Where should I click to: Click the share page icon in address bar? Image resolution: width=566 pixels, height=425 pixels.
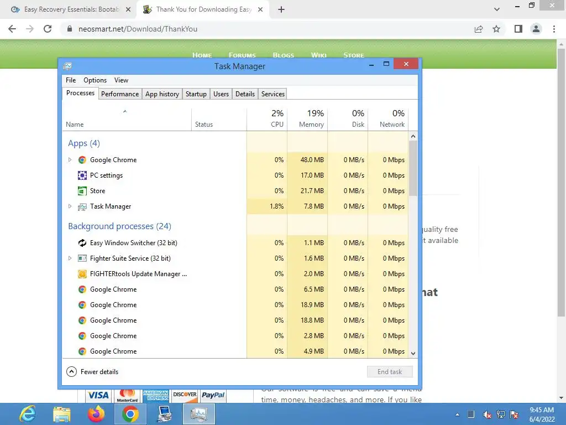click(479, 29)
